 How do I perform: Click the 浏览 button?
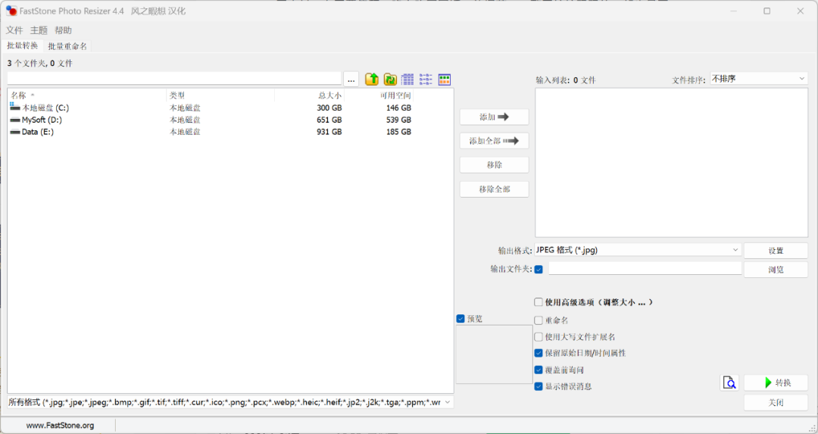click(776, 270)
